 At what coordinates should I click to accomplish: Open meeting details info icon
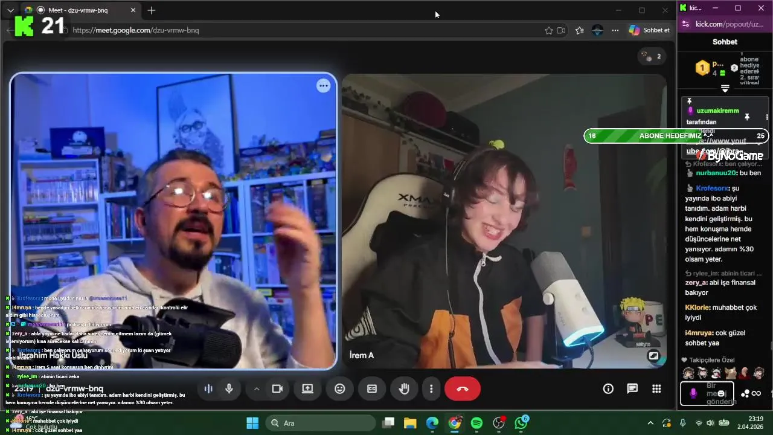(x=608, y=388)
